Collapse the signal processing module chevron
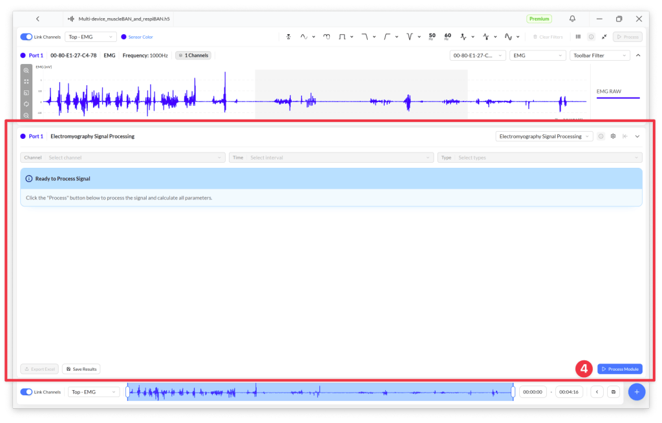Screen dimensions: 662x423 coord(637,137)
